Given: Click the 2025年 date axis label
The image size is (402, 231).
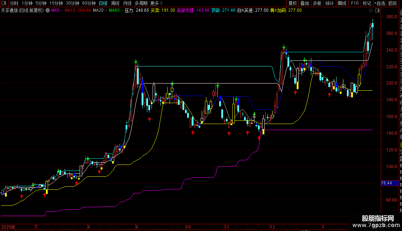Looking at the screenshot, I should pos(8,227).
